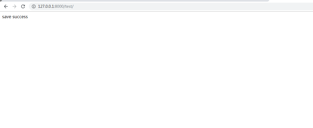Screen dimensions: 313x128
Task: Click the toolbar gap between reload and address bar
Action: point(27,6)
